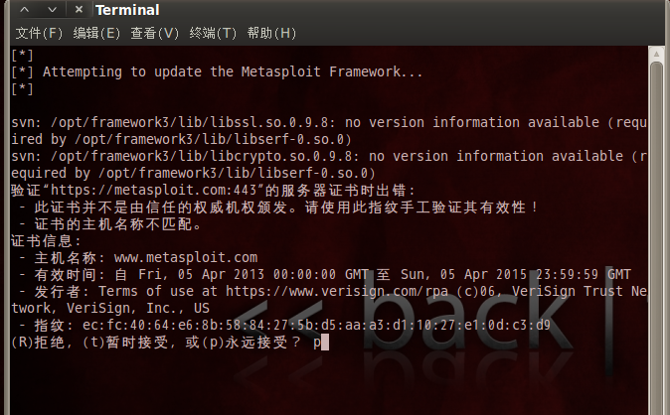Click the down-arrow window button in titlebar
The image size is (670, 415).
pyautogui.click(x=52, y=9)
